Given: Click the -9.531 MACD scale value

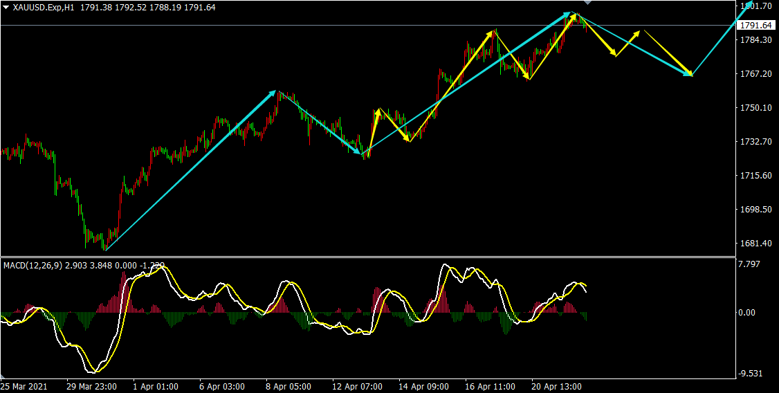Looking at the screenshot, I should pyautogui.click(x=751, y=374).
